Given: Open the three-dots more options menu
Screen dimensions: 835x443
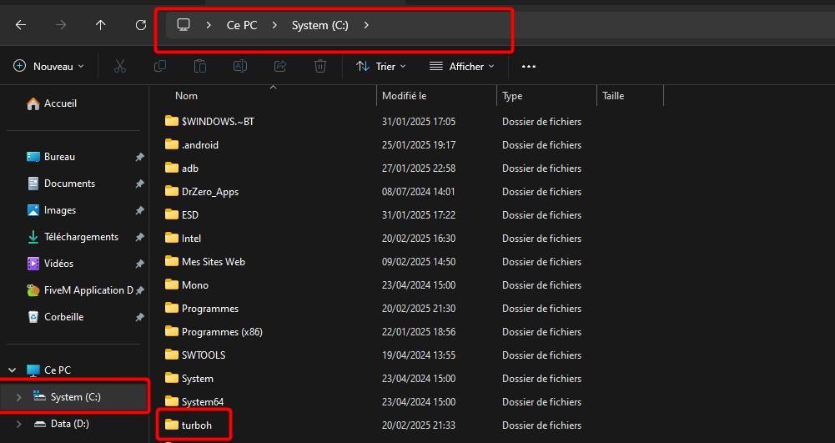Looking at the screenshot, I should (528, 67).
